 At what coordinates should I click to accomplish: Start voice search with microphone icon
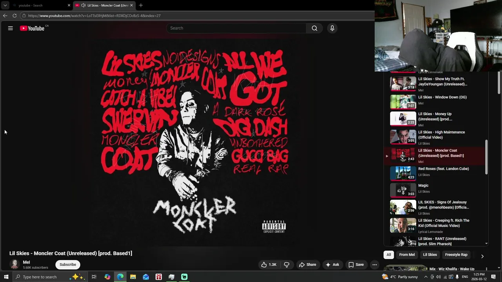[332, 28]
